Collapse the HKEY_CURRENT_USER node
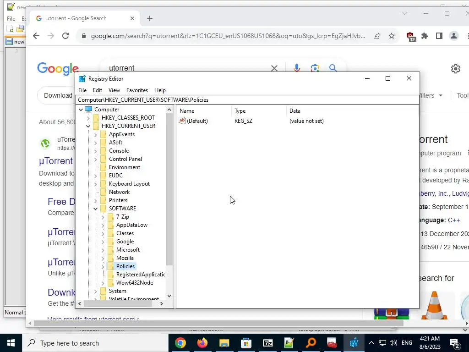The height and width of the screenshot is (352, 469). (88, 126)
